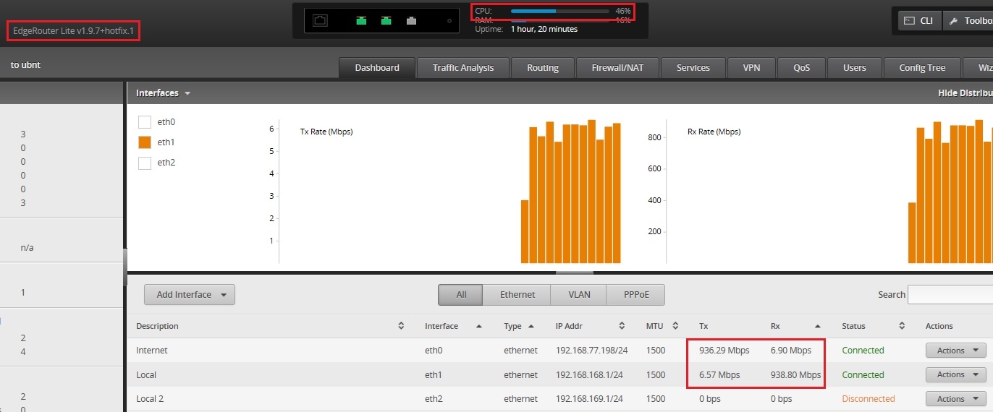Click the Internet description cell

tap(152, 351)
